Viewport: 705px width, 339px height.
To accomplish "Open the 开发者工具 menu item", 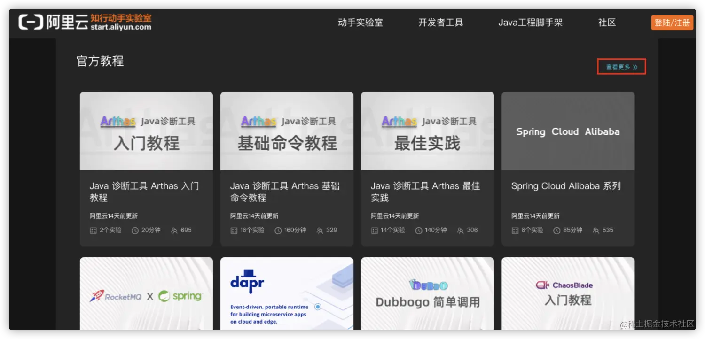I will click(440, 23).
